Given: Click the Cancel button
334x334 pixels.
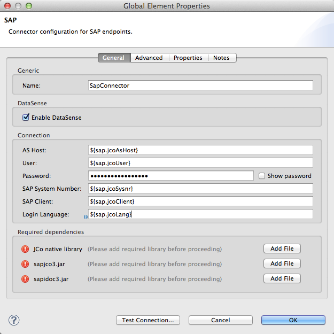Looking at the screenshot, I should tap(220, 320).
